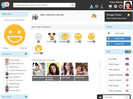
Task: Click the Change mood link
Action: click(x=5, y=48)
